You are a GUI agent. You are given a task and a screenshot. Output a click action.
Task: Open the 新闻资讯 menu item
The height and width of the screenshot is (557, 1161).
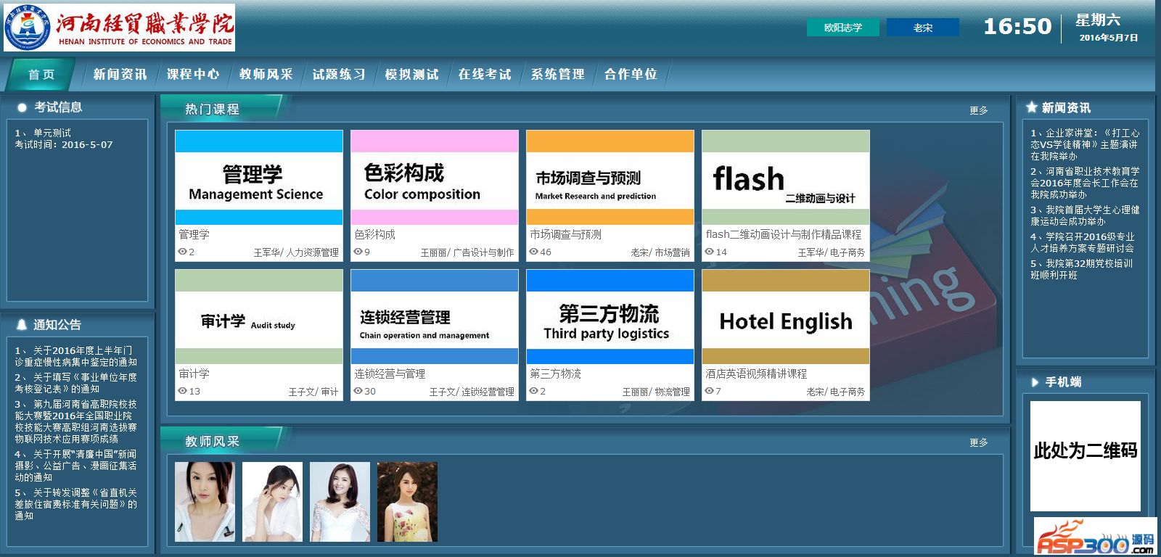[120, 74]
